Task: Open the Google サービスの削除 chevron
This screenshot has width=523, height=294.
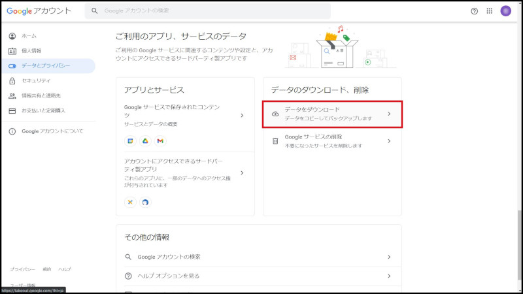Action: tap(389, 140)
